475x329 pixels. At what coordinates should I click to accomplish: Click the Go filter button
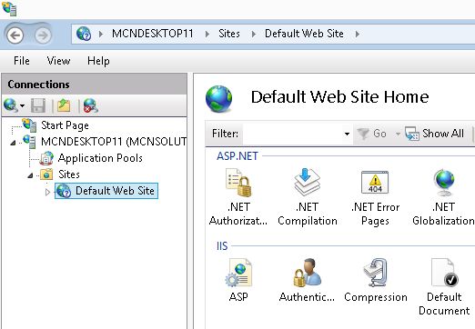point(371,134)
